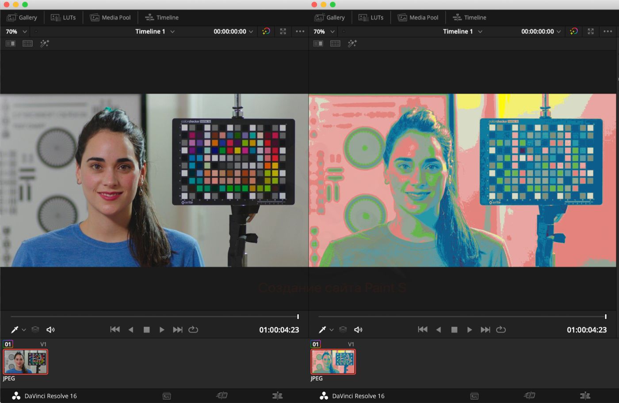Expand the viewer to full screen
The image size is (619, 403).
pos(283,31)
